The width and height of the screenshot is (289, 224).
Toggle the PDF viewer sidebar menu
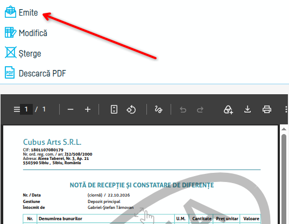pos(17,109)
